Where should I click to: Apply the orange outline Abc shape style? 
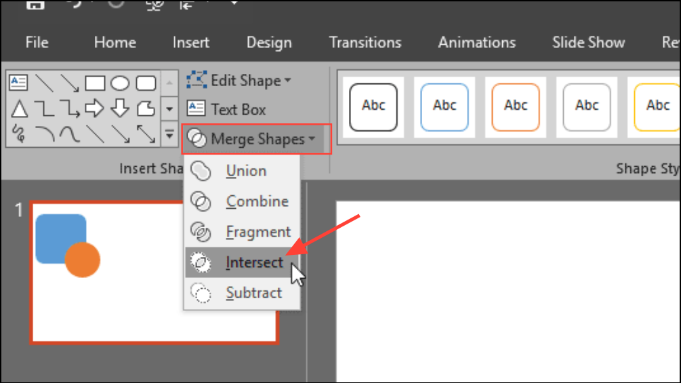pos(516,106)
